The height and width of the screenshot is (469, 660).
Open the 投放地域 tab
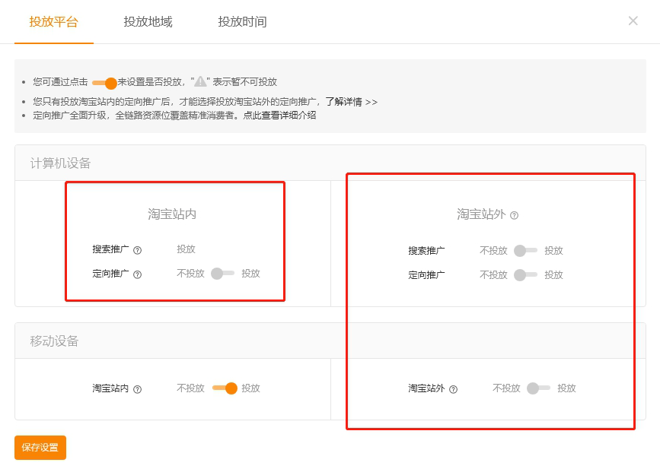pos(148,22)
